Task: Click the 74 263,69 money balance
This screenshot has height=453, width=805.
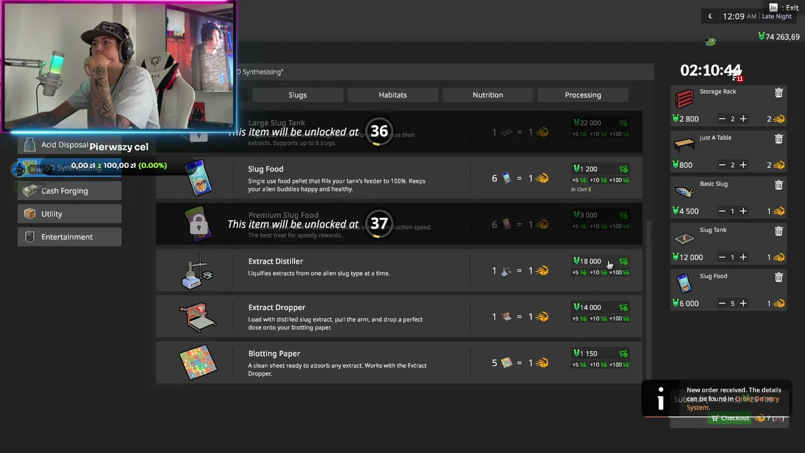Action: (779, 37)
